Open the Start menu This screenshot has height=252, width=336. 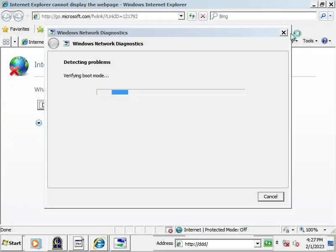[12, 243]
